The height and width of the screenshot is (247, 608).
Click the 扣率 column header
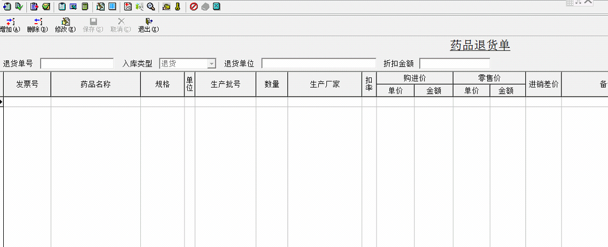(x=369, y=84)
